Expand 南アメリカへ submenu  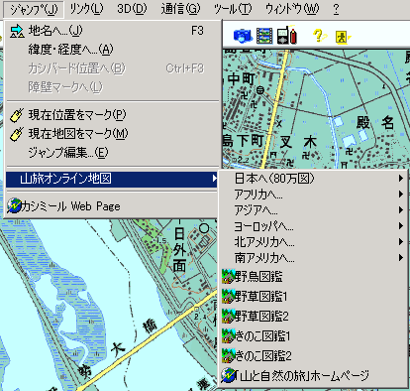pos(314,258)
